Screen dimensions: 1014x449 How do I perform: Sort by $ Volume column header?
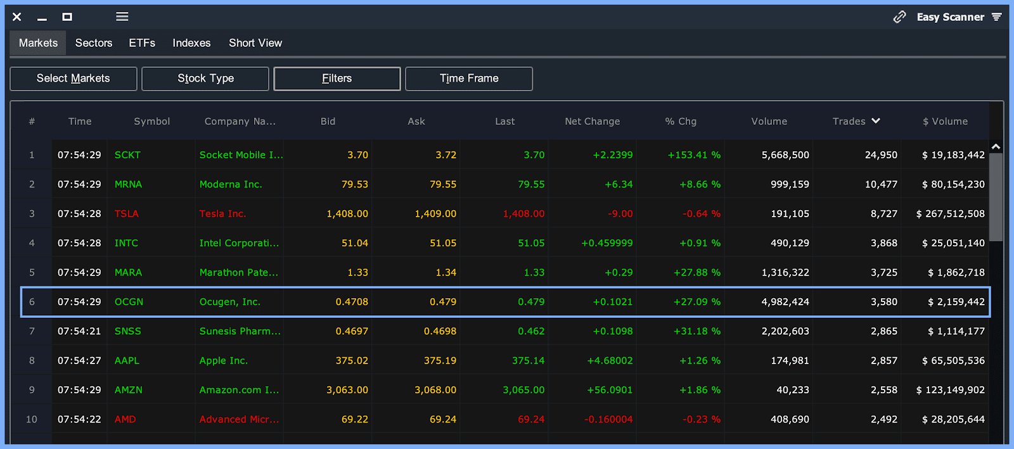coord(946,121)
